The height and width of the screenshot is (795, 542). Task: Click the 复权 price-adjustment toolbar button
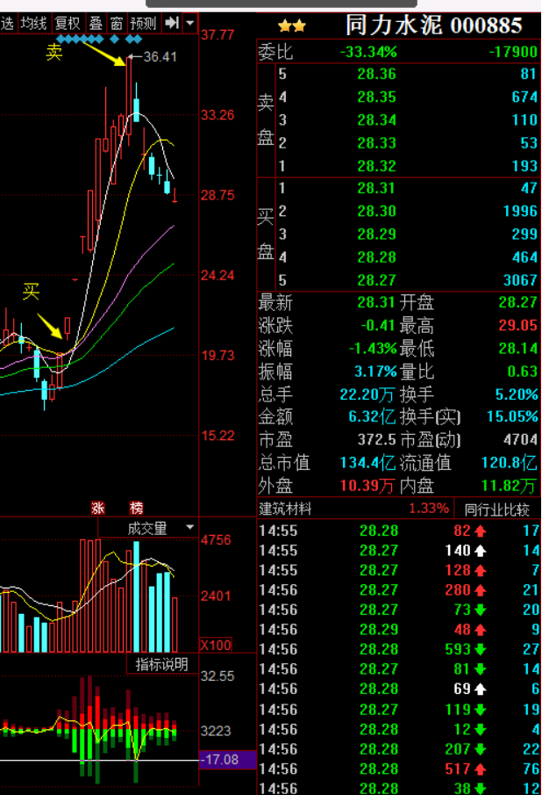coord(68,24)
